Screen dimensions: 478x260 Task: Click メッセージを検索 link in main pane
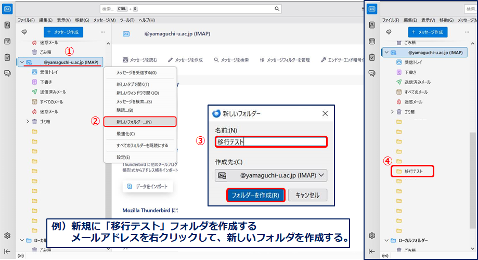point(231,60)
